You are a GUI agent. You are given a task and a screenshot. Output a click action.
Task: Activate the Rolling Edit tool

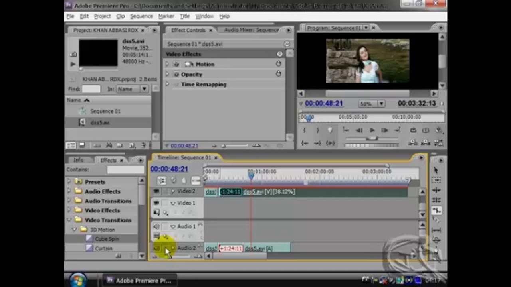click(x=436, y=200)
